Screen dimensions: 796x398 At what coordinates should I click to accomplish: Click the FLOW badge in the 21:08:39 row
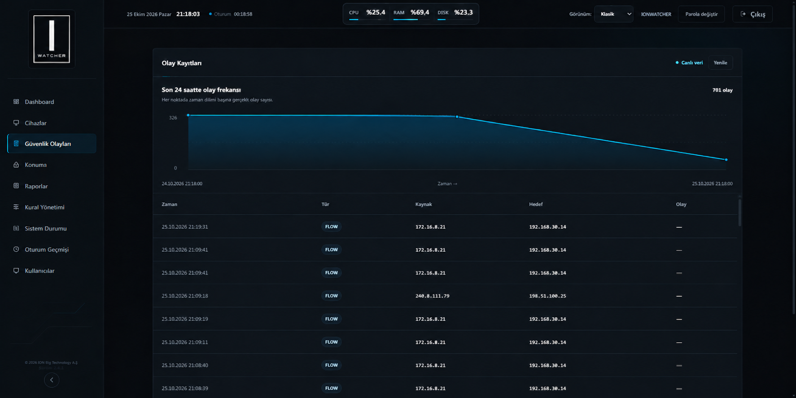point(332,388)
